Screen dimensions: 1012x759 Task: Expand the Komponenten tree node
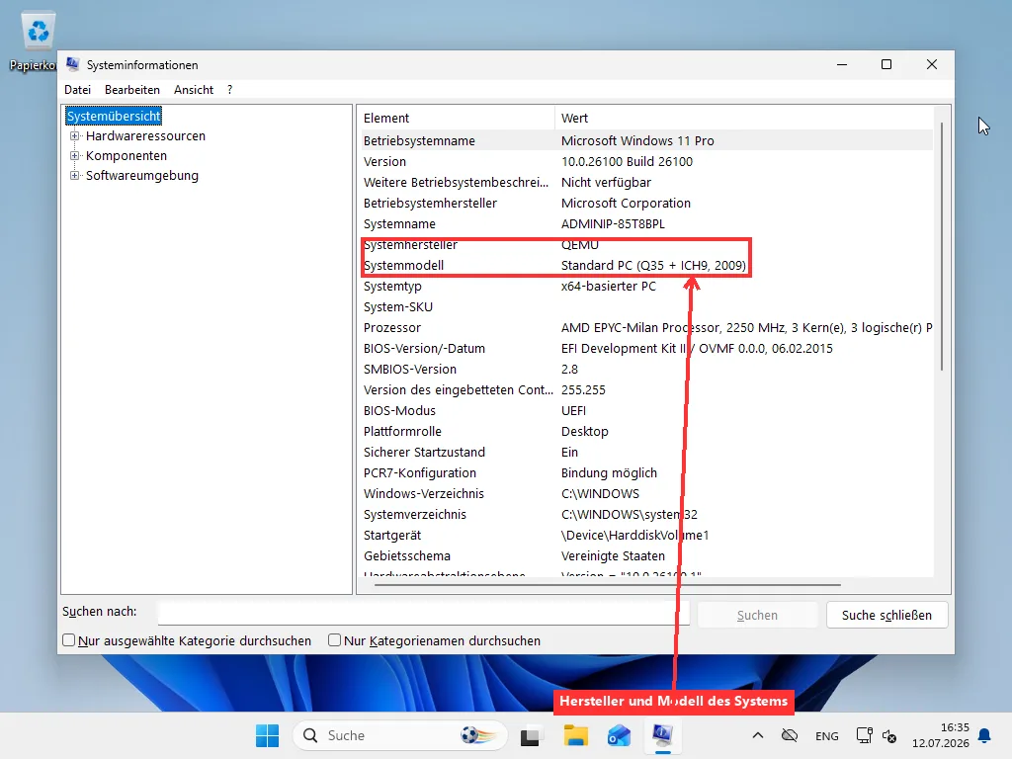point(75,155)
